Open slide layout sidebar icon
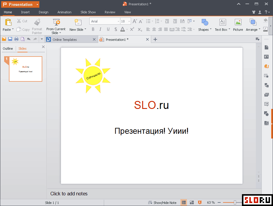The width and height of the screenshot is (273, 206). click(266, 57)
